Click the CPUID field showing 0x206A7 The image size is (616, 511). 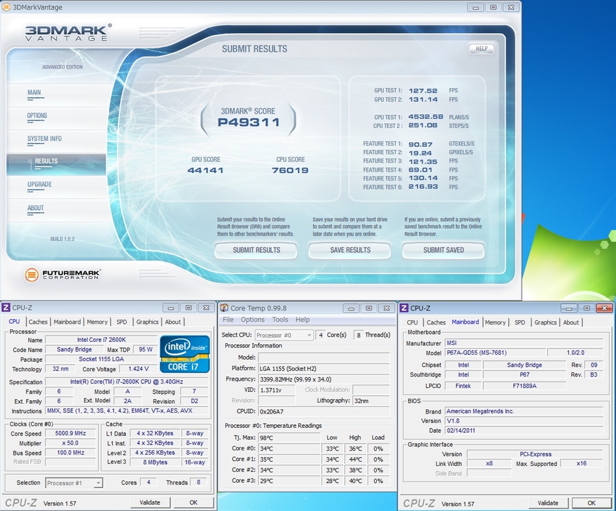point(324,412)
